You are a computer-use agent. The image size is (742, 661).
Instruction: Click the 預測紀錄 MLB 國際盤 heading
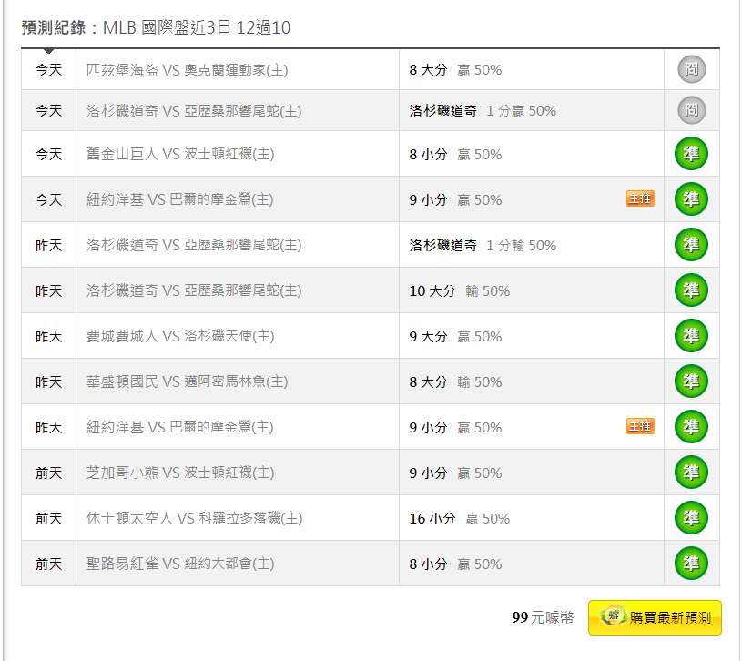tap(156, 27)
